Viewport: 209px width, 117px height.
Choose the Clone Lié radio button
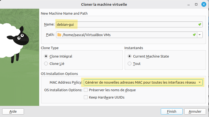pyautogui.click(x=46, y=64)
